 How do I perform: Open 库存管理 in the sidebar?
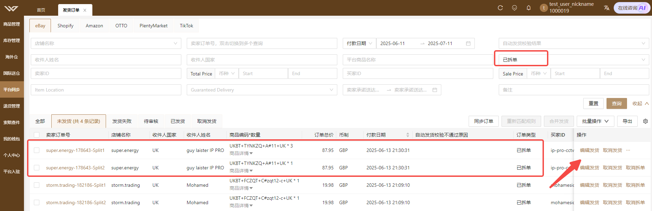[12, 41]
